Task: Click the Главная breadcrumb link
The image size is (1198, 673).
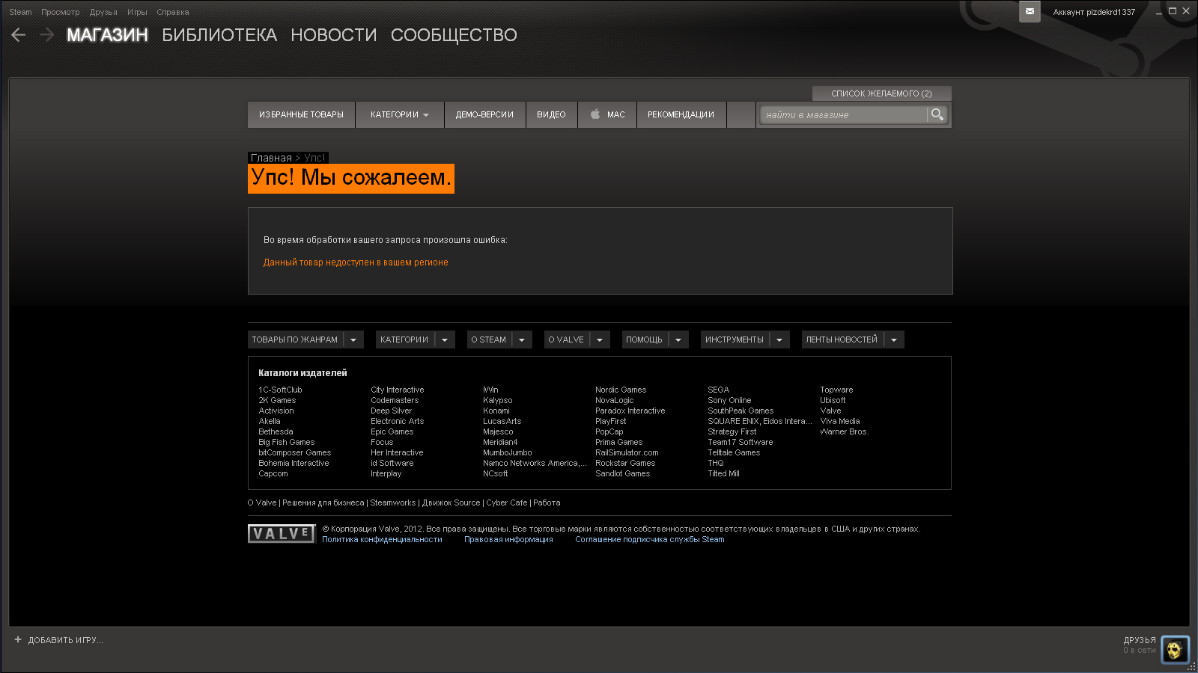Action: [x=271, y=158]
